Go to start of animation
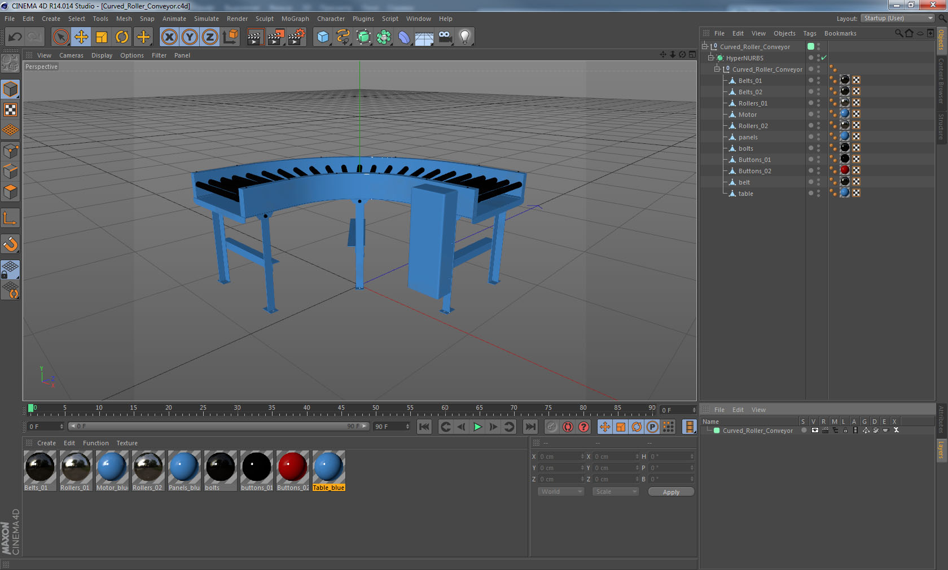The width and height of the screenshot is (948, 570). (x=424, y=427)
